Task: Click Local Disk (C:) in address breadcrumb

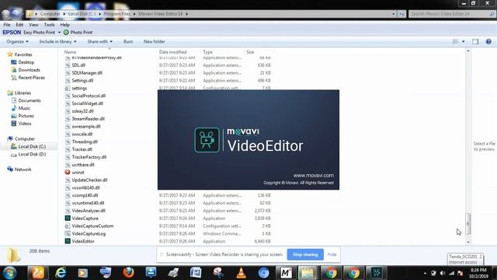Action: pyautogui.click(x=82, y=14)
